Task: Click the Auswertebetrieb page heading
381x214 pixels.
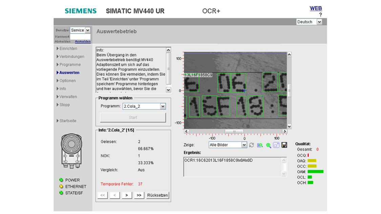Action: (x=117, y=31)
